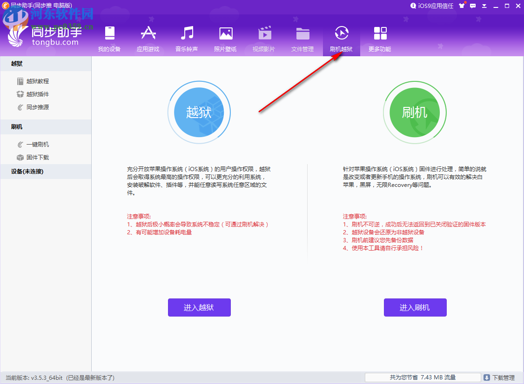Click the green 刷机 circle graphic
Screen dimensions: 524x384
[x=415, y=113]
